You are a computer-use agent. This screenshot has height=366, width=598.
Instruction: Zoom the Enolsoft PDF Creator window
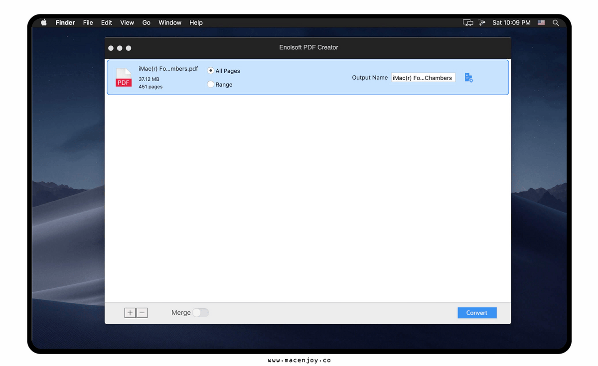point(129,48)
